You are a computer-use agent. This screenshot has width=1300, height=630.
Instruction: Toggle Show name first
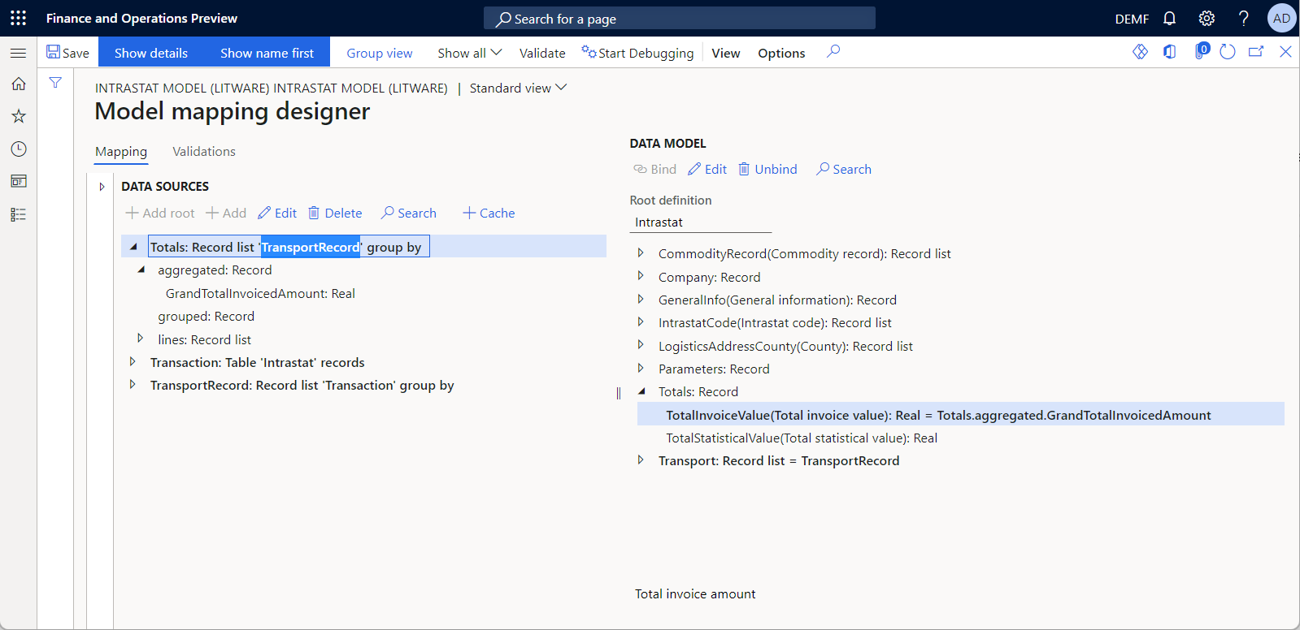[267, 53]
